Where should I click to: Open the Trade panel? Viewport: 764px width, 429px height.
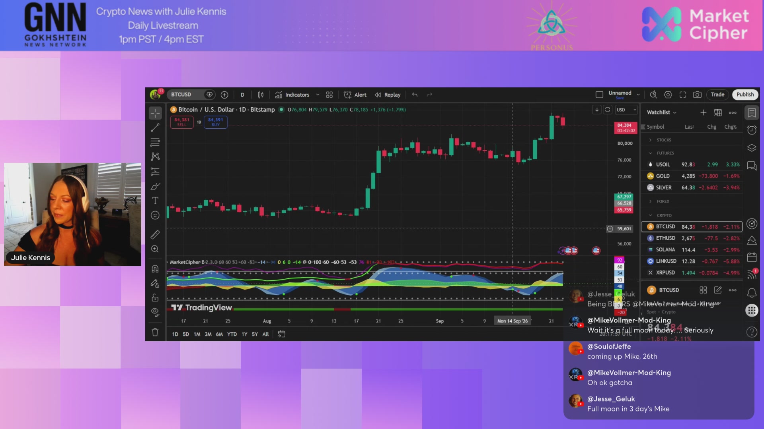(x=717, y=95)
